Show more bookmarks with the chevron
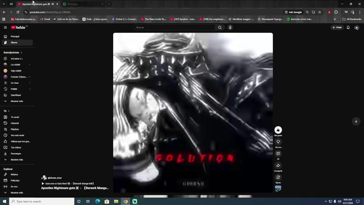Viewport: 364px width, 205px height. coord(335,19)
